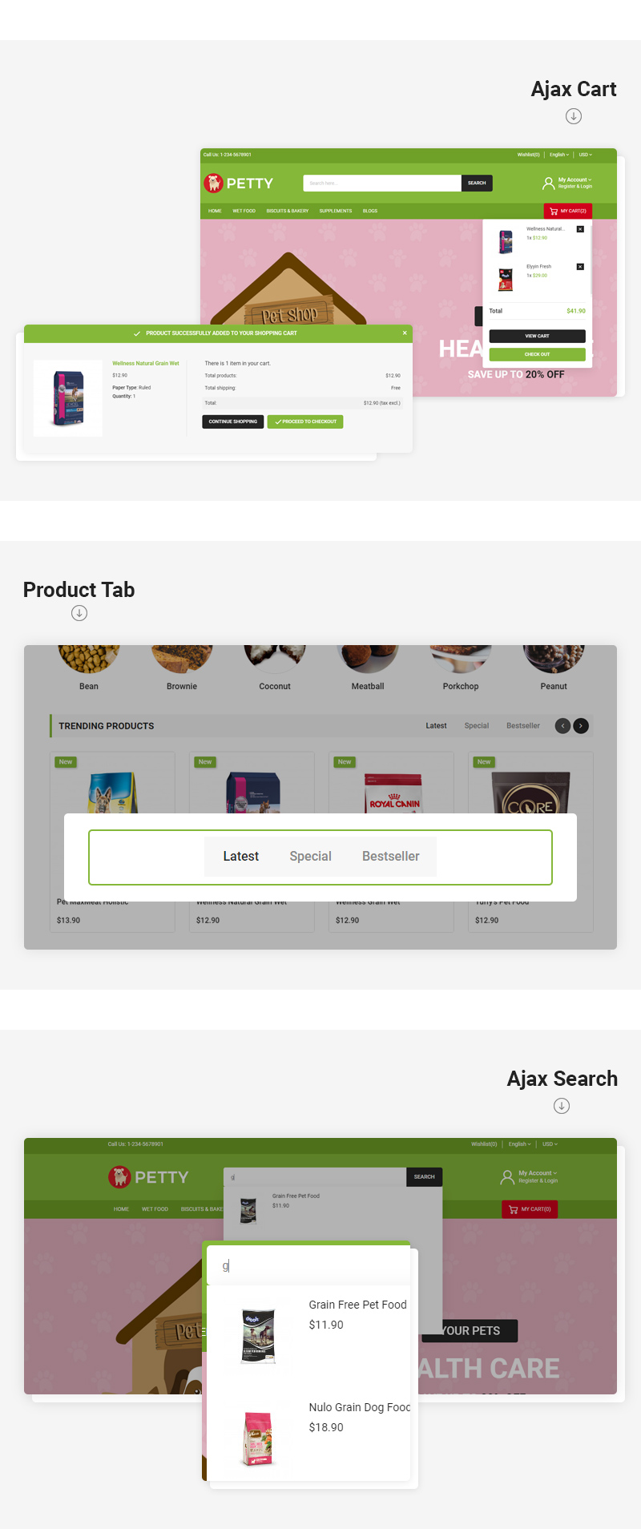Click the previous arrow in Trending Products

pos(563,726)
